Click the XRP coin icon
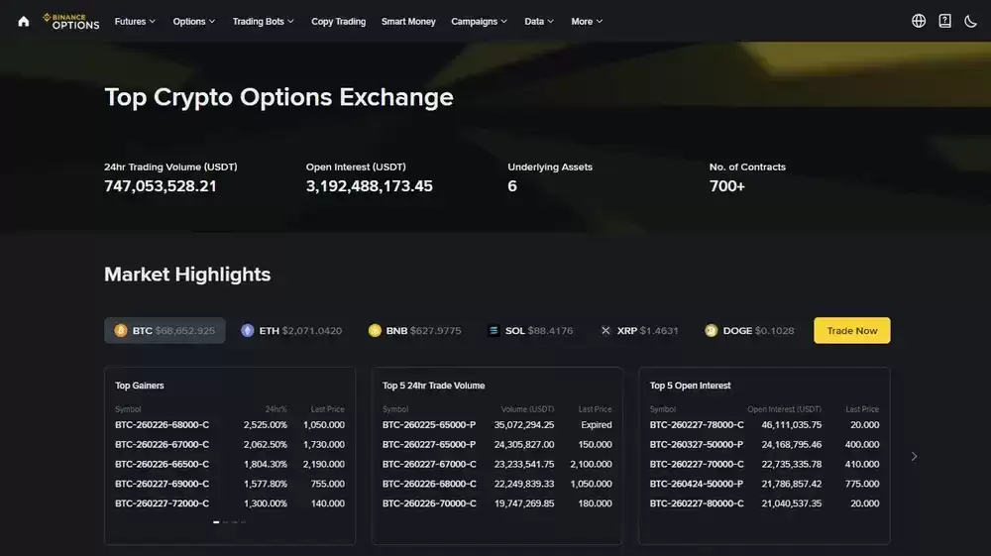The image size is (991, 556). (606, 330)
